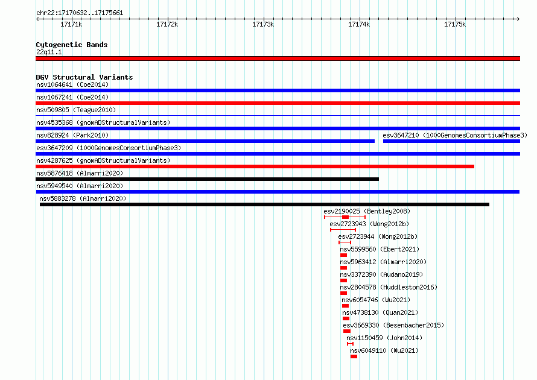This screenshot has width=537, height=380.
Task: Click the chr22:17170632..17175661 region label
Action: pyautogui.click(x=80, y=13)
